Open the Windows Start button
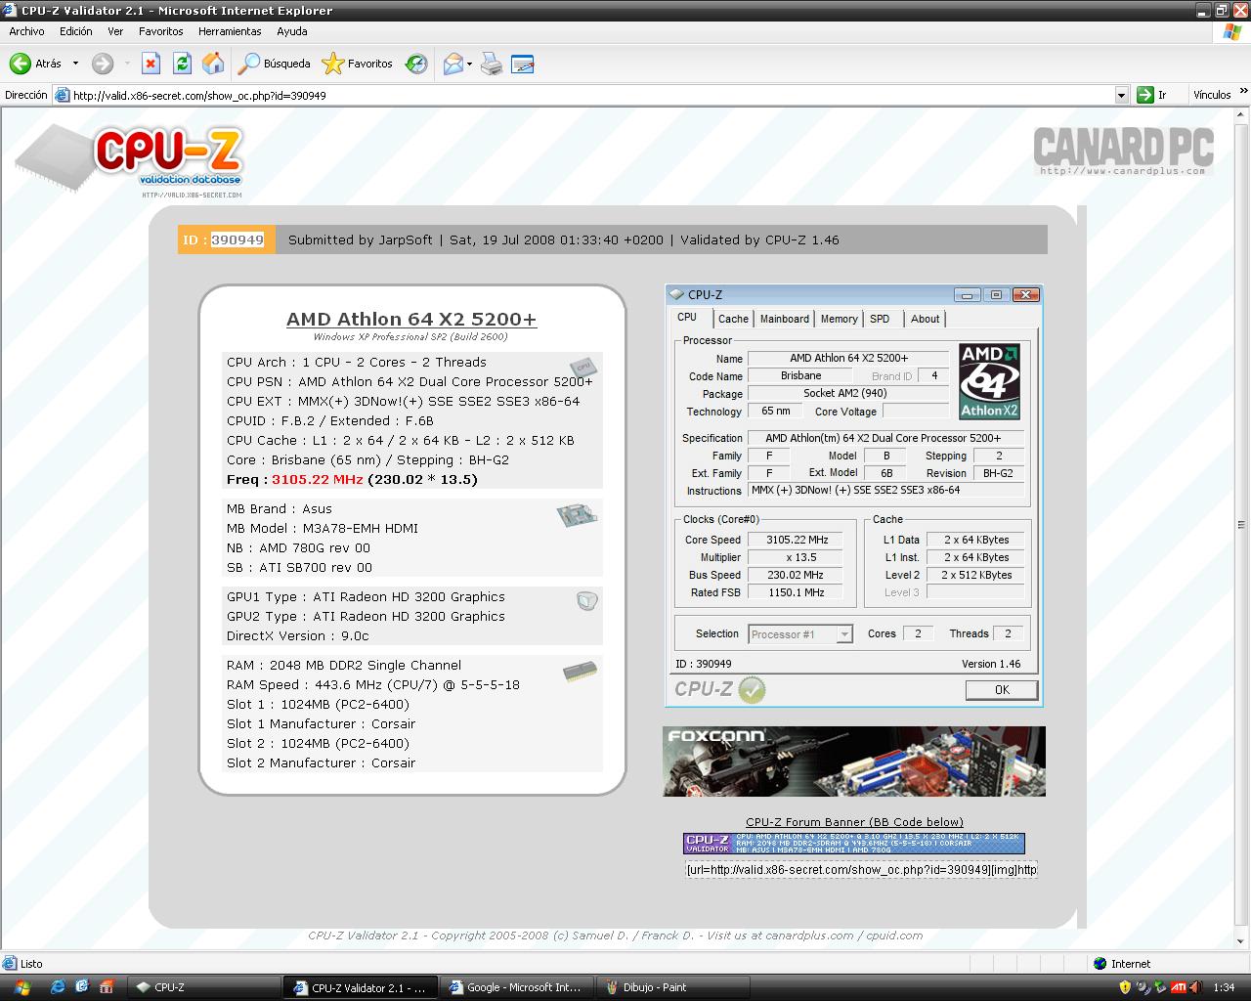 coord(22,987)
